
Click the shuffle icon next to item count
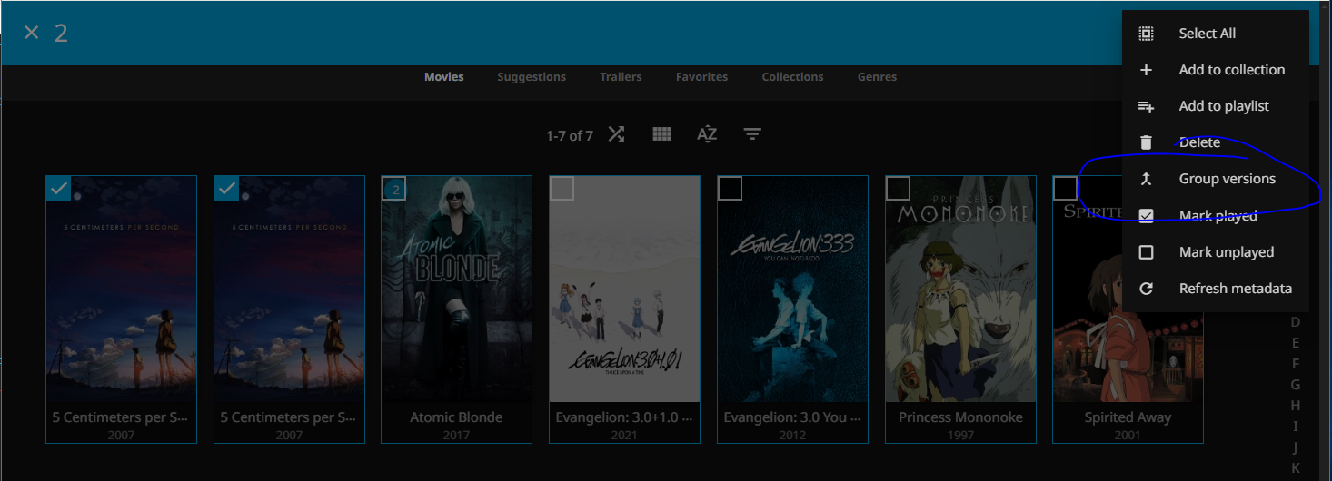(x=616, y=134)
